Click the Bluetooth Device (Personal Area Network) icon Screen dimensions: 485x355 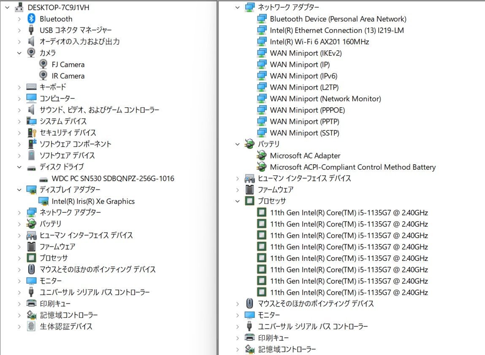(262, 19)
